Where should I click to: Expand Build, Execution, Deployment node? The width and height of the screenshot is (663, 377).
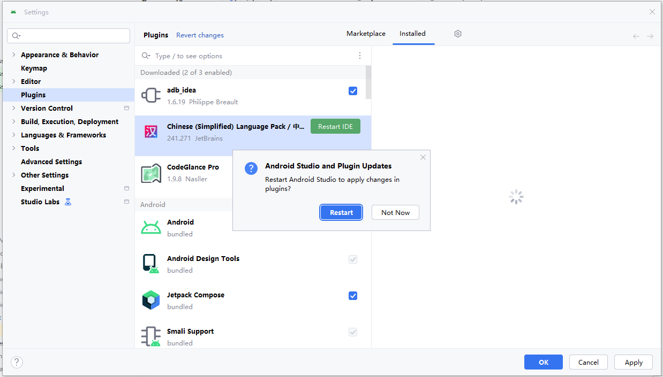pos(14,121)
